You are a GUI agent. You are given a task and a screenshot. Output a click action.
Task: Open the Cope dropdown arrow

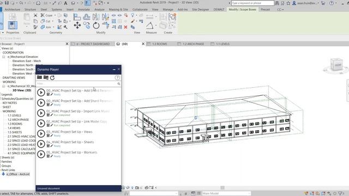tap(55, 15)
